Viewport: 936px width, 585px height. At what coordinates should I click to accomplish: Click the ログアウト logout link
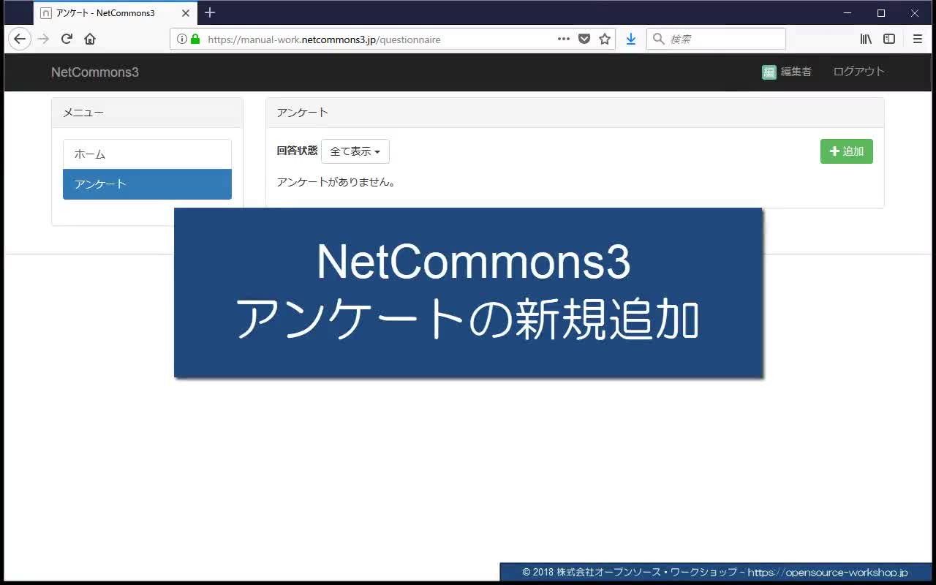[859, 72]
